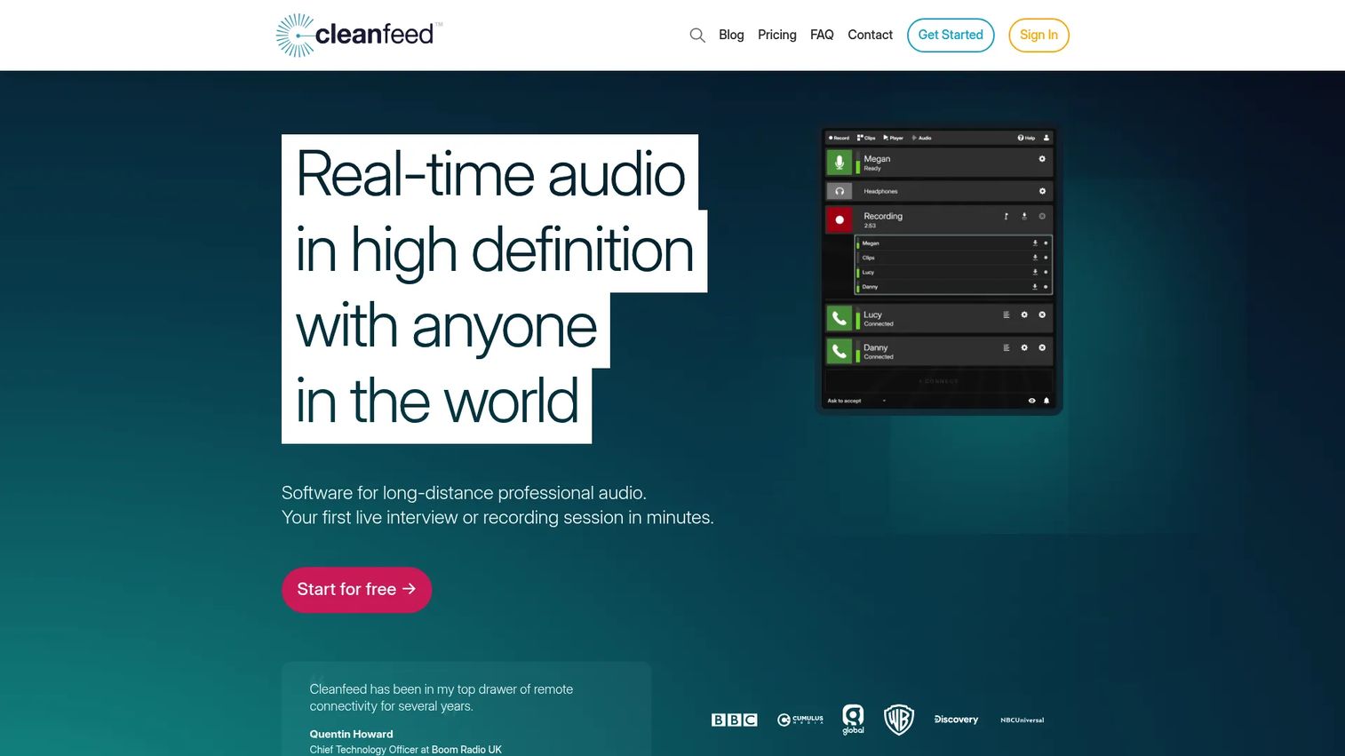The image size is (1345, 756).
Task: Download the Clips recording track
Action: [x=1035, y=258]
